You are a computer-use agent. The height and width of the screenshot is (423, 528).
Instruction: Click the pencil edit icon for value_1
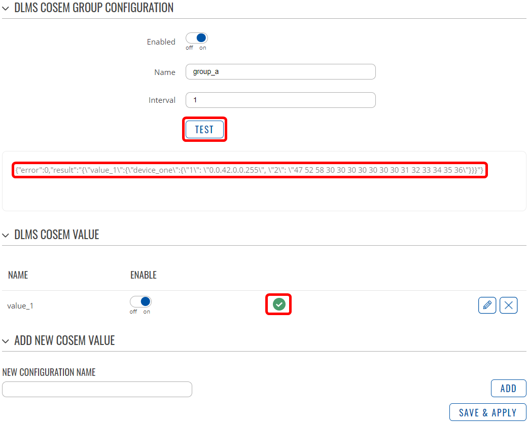(487, 305)
